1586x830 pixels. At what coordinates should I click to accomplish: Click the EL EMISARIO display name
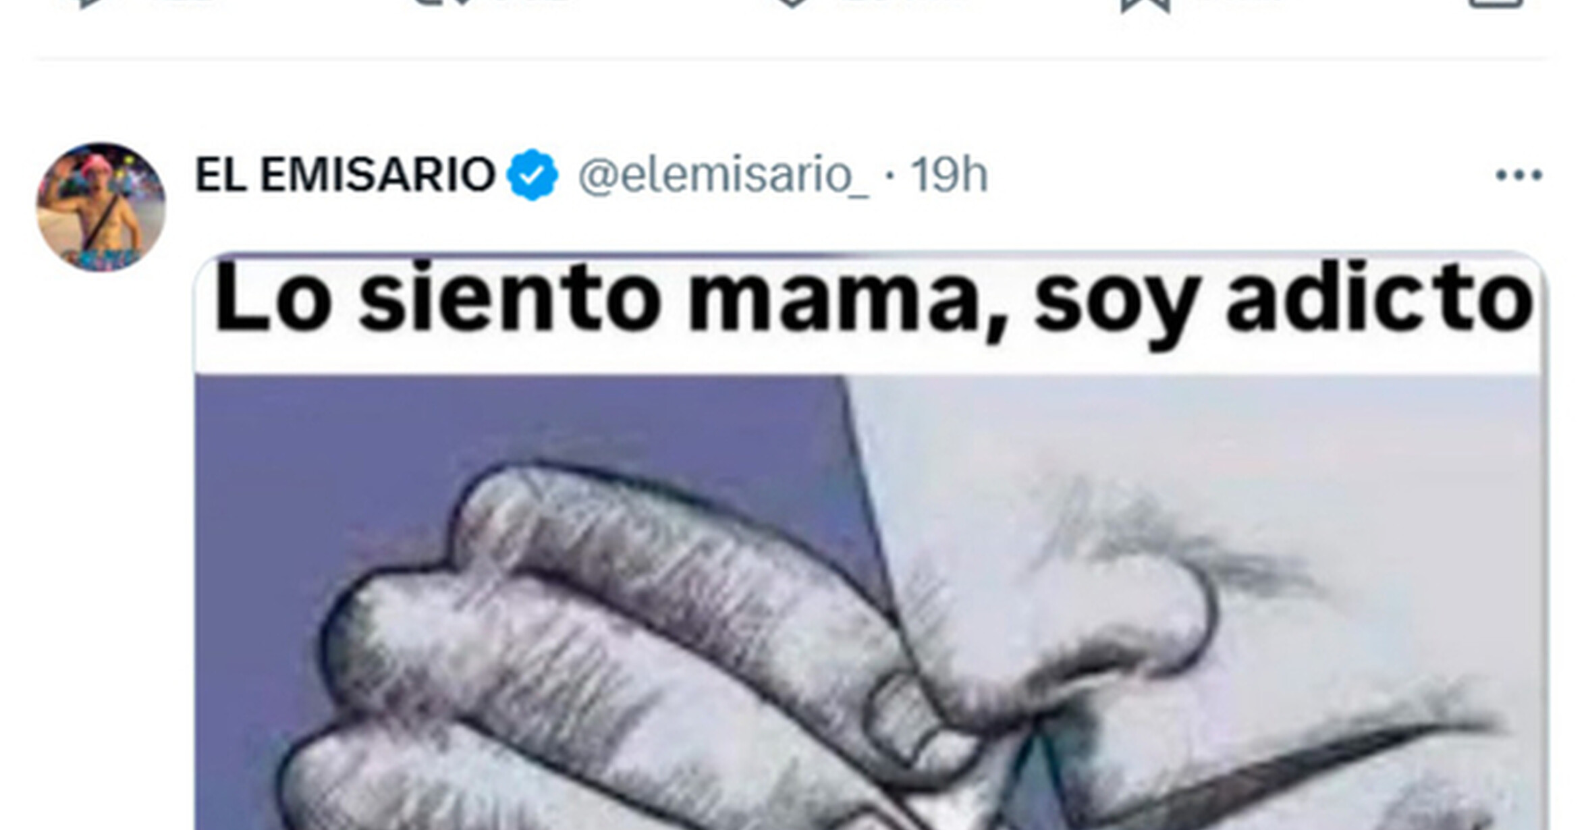click(x=346, y=175)
